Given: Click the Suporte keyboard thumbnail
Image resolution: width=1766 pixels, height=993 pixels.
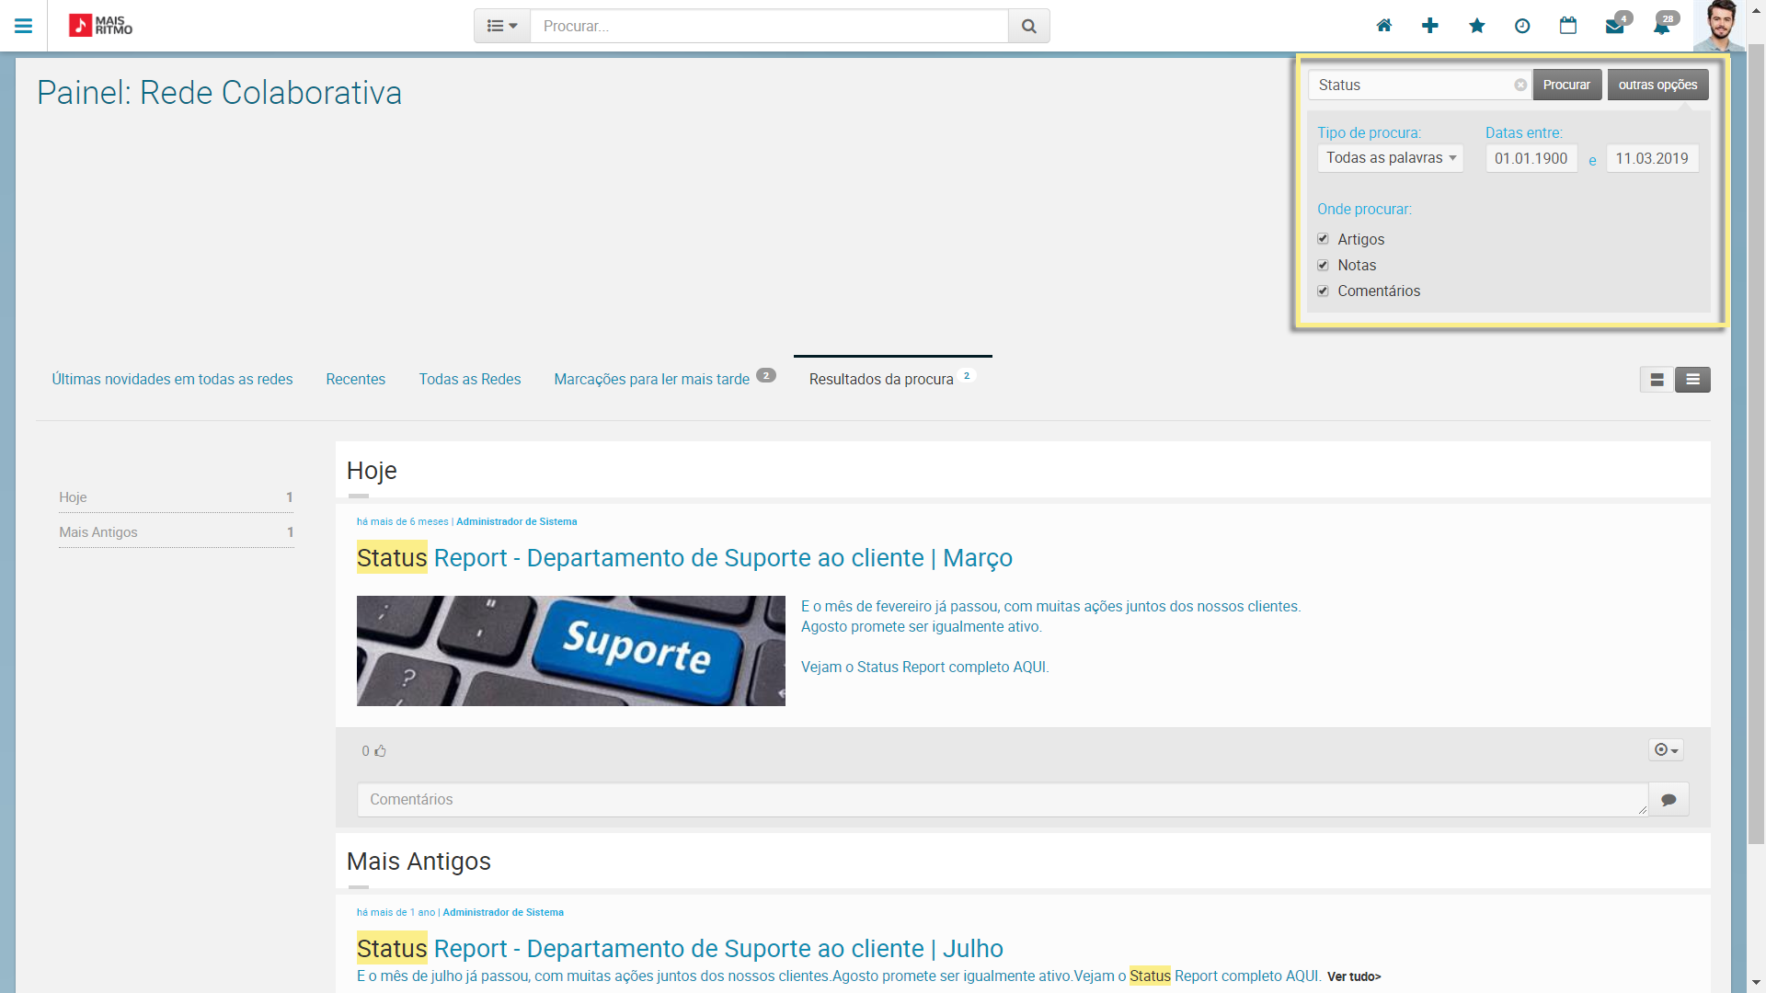Looking at the screenshot, I should (571, 651).
